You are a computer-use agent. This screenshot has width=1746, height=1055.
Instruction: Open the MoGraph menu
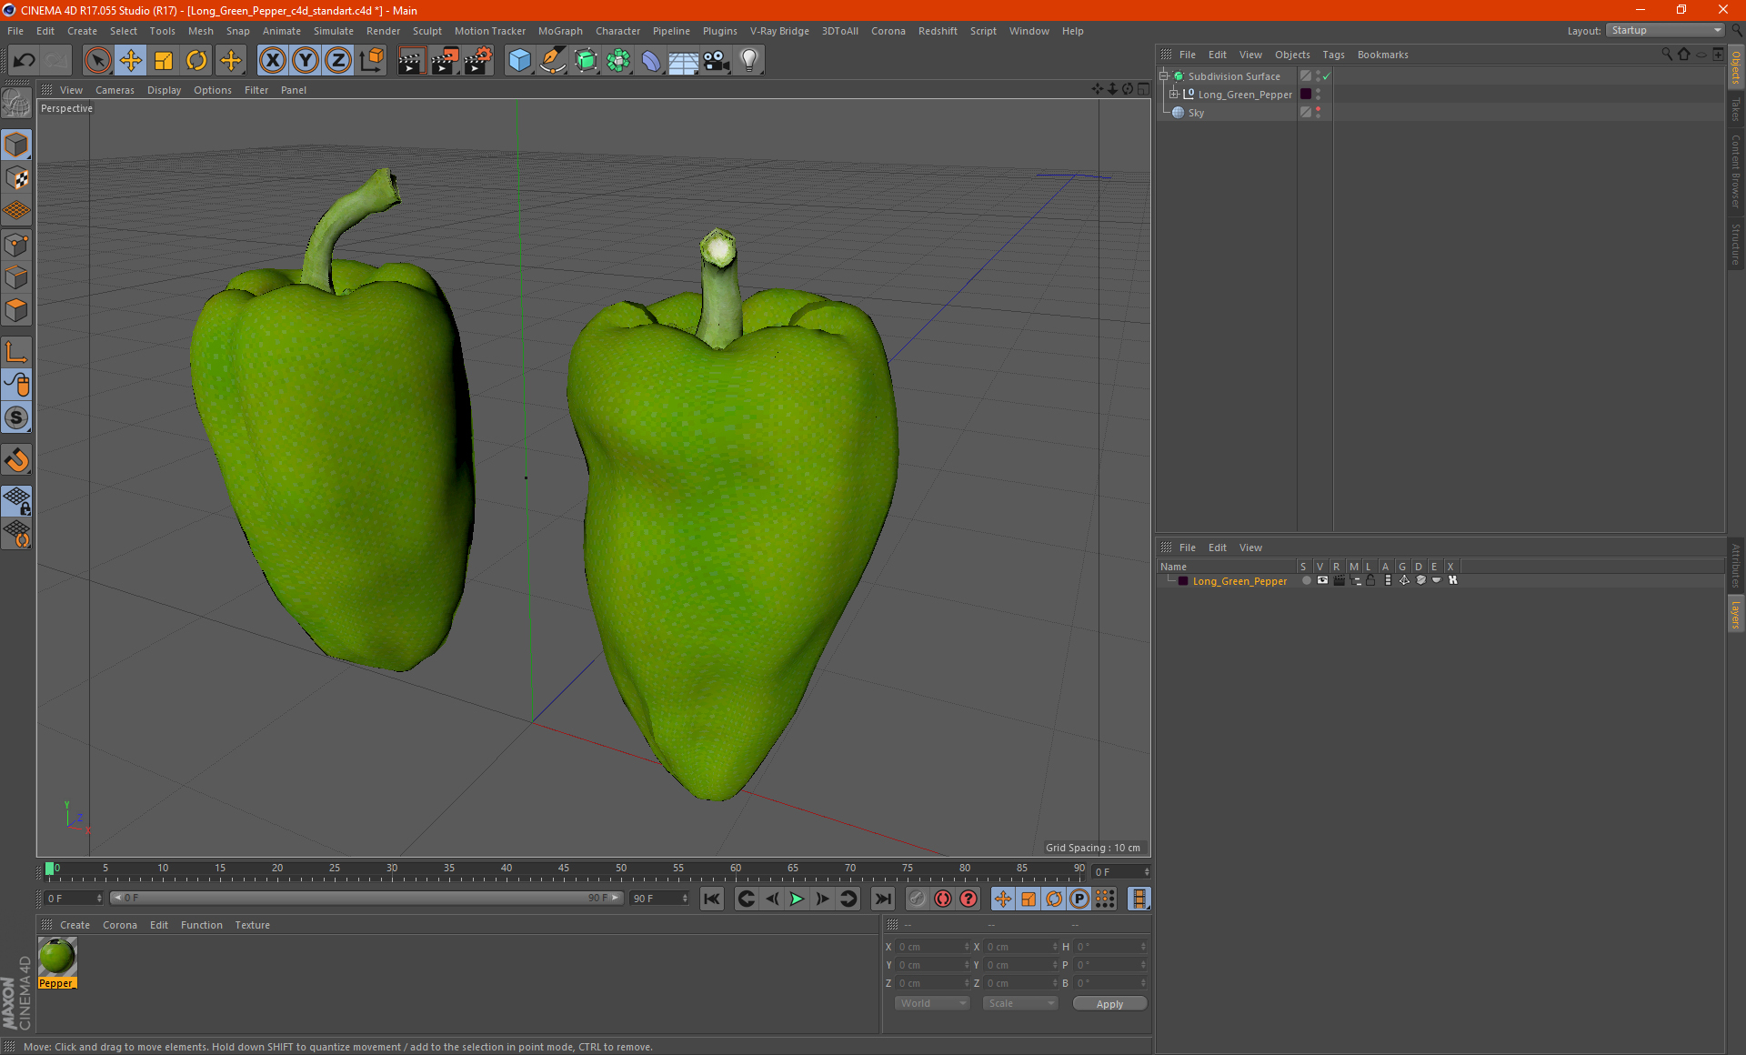tap(559, 31)
